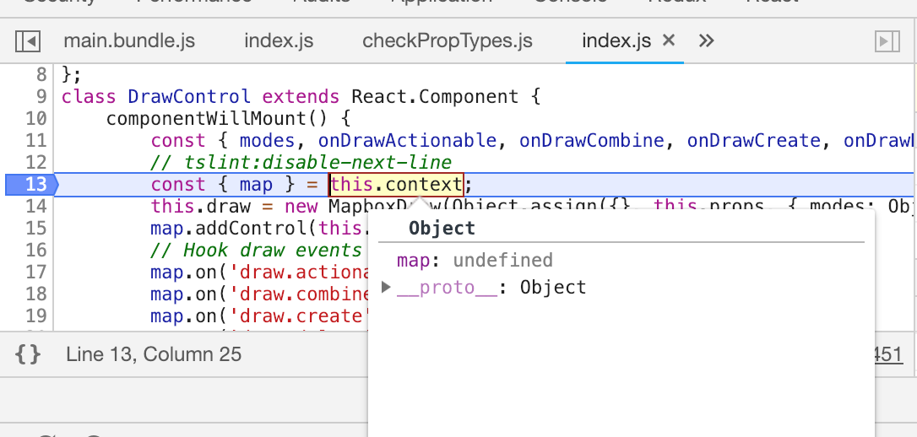Click 'Line 13, Column 25' status text
Screen dimensions: 917x437
pos(154,354)
